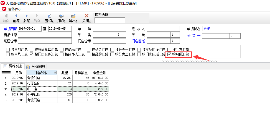This screenshot has width=270, height=122.
Task: Click the 72,045.00 amount cell
Action: pyautogui.click(x=99, y=95)
